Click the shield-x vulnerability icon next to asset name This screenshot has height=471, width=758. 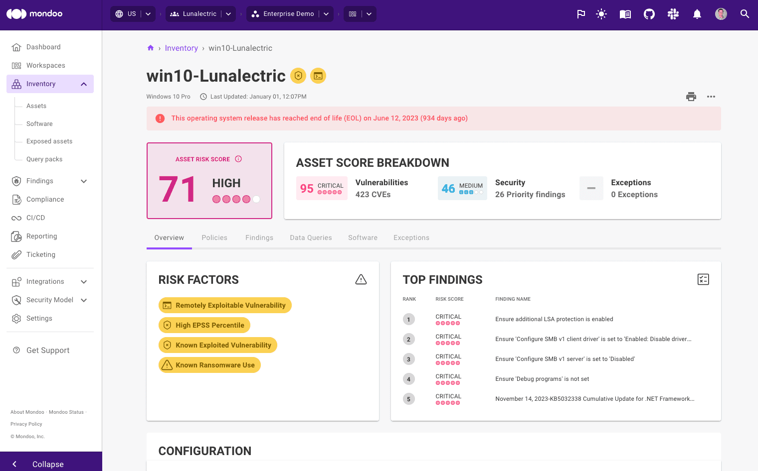[x=298, y=76]
